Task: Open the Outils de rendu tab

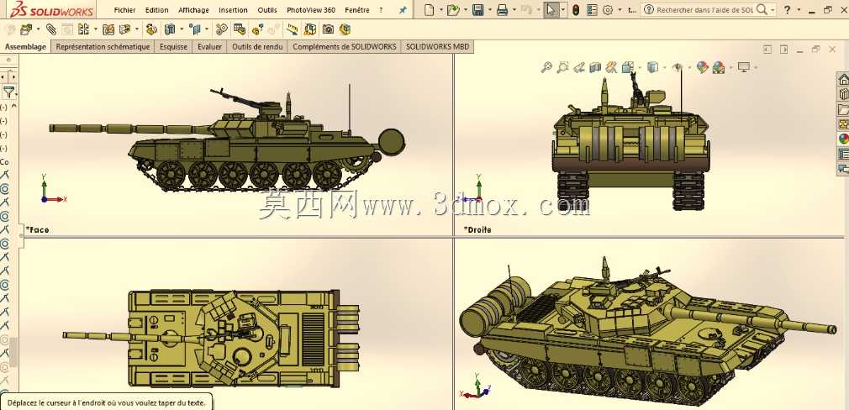Action: (x=257, y=47)
